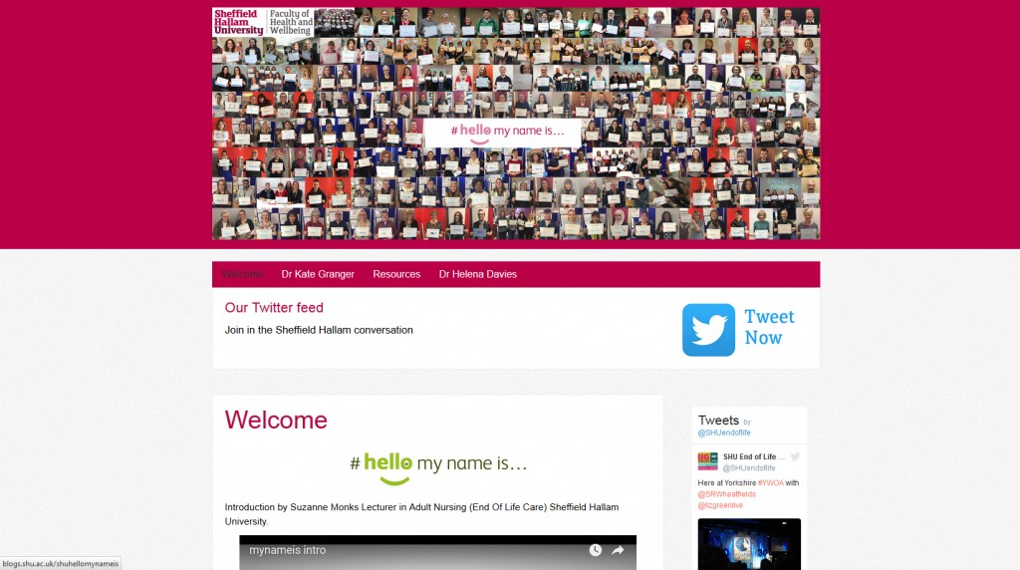The width and height of the screenshot is (1020, 570).
Task: Click the @lizgreenlive mention link
Action: 720,505
